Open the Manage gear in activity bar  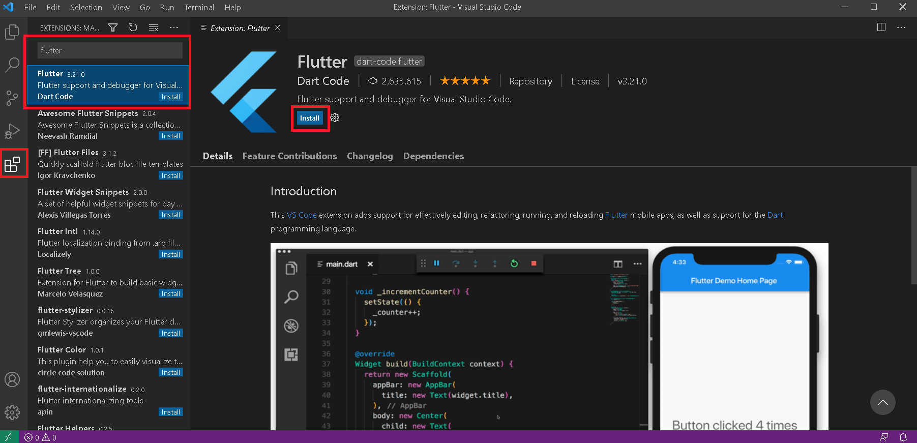pyautogui.click(x=12, y=412)
